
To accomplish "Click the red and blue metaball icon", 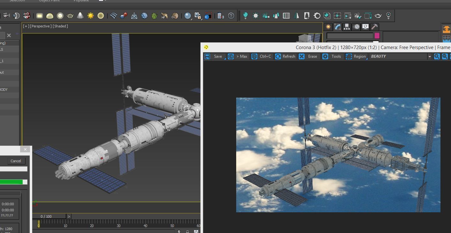I will tap(124, 16).
